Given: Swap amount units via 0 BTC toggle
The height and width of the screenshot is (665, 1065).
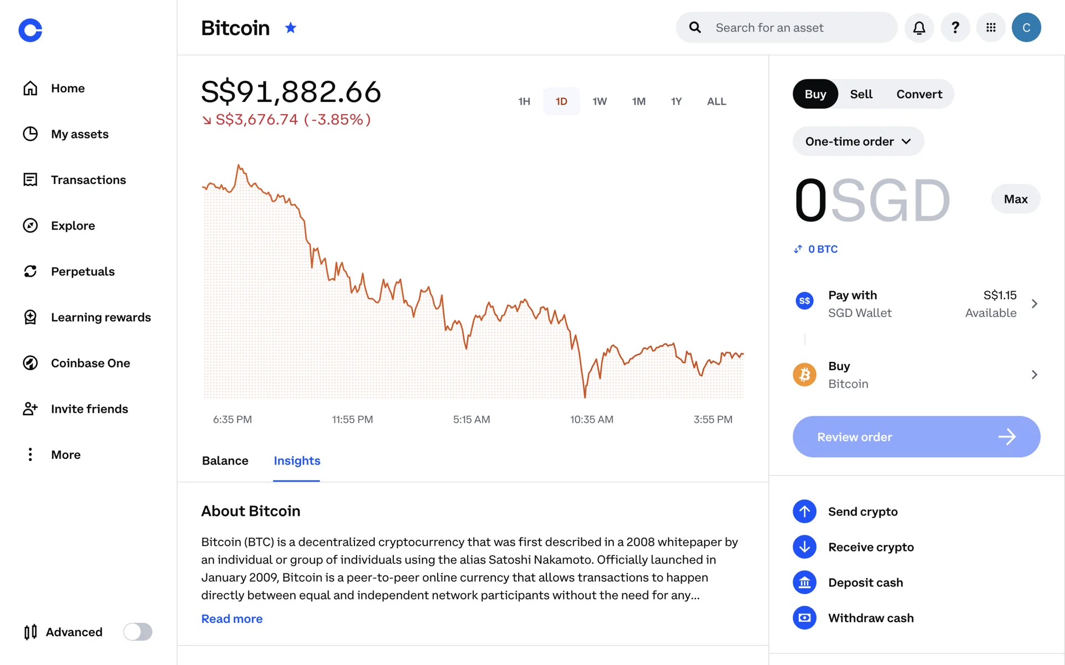Looking at the screenshot, I should pos(815,249).
